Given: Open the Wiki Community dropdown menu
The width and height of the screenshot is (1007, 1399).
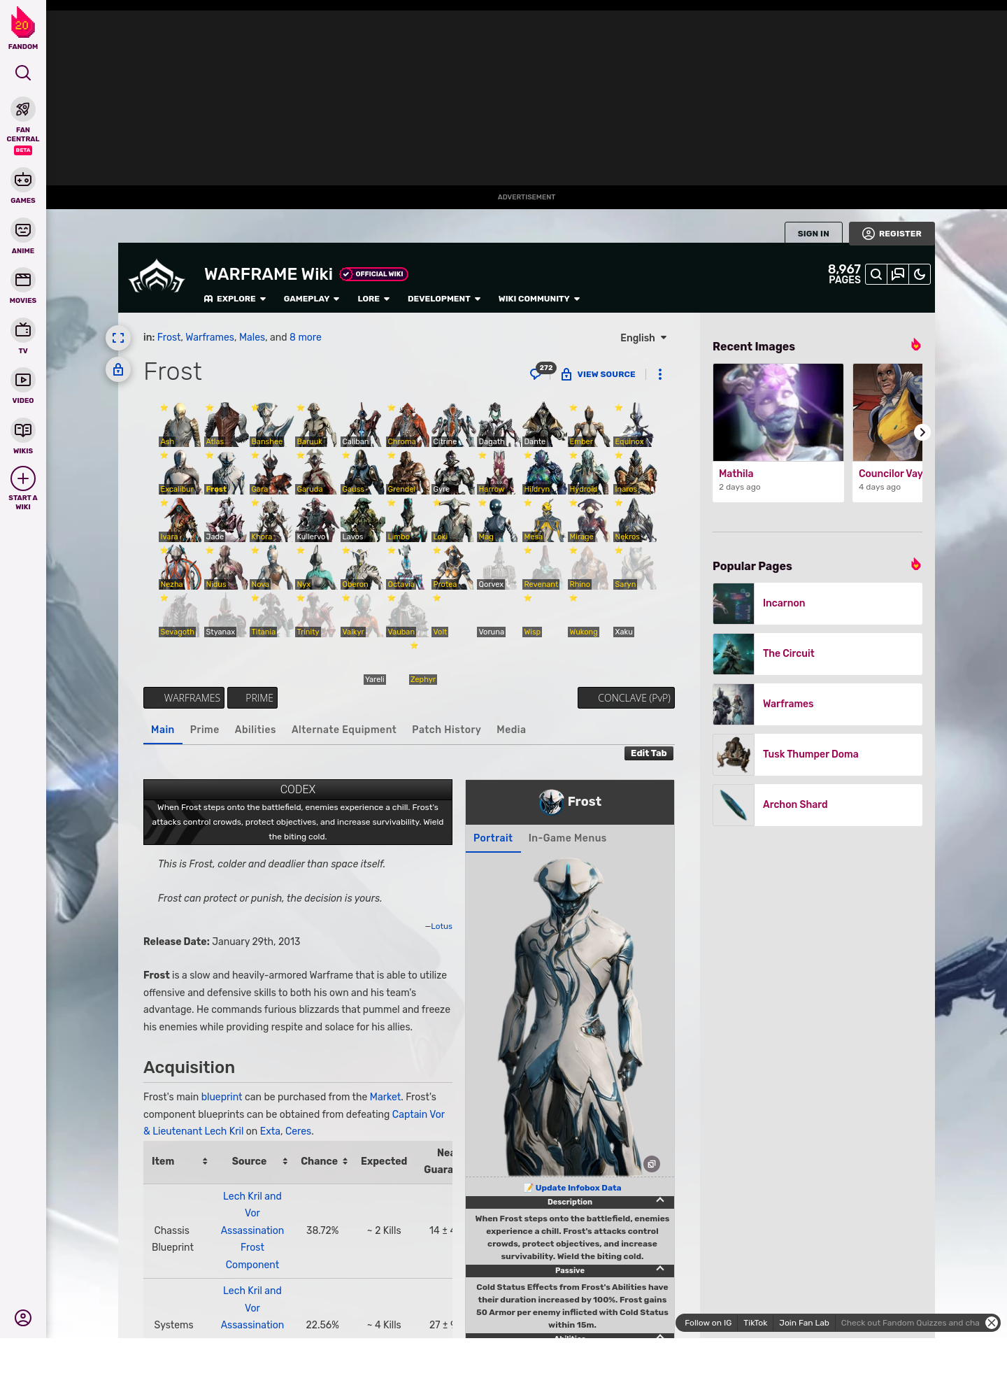Looking at the screenshot, I should [539, 299].
